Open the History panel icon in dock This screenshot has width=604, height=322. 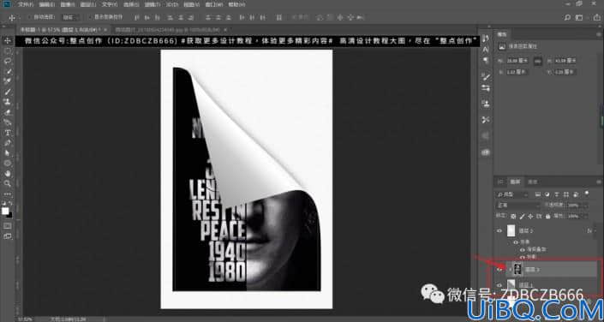point(486,39)
